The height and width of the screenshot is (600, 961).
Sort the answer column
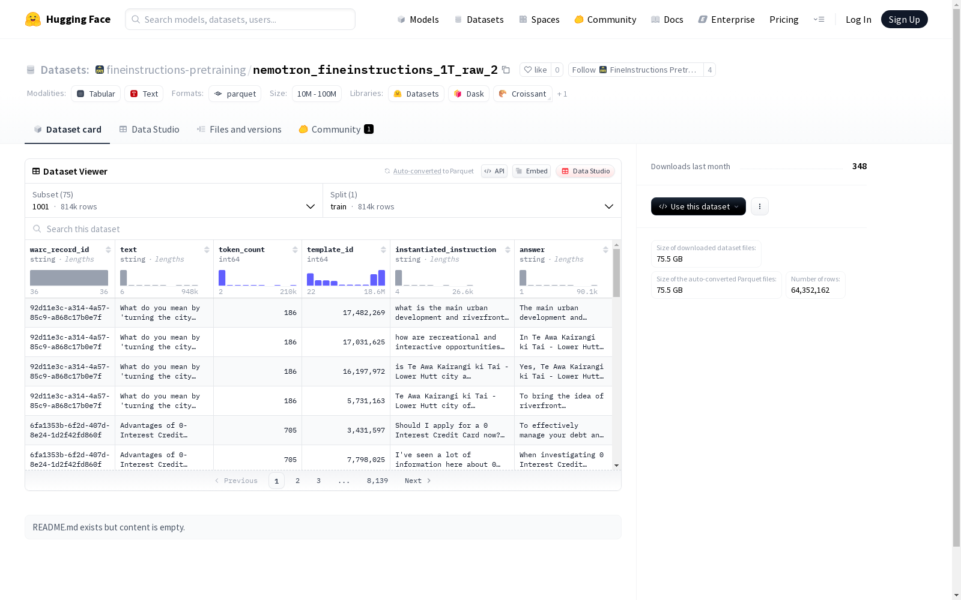click(x=605, y=250)
